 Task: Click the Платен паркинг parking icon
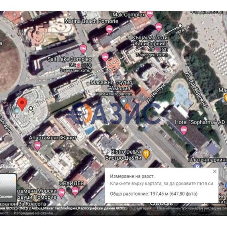197,165
